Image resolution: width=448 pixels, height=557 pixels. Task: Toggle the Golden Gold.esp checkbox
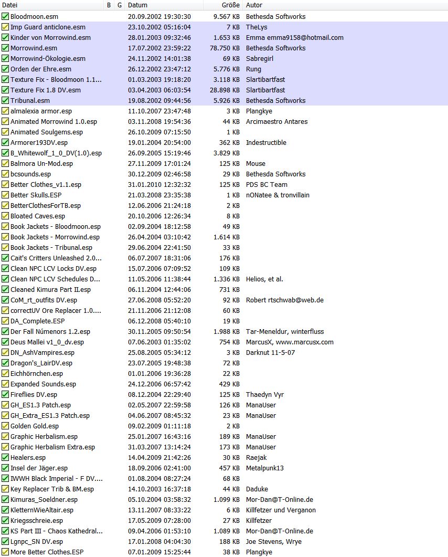click(5, 426)
